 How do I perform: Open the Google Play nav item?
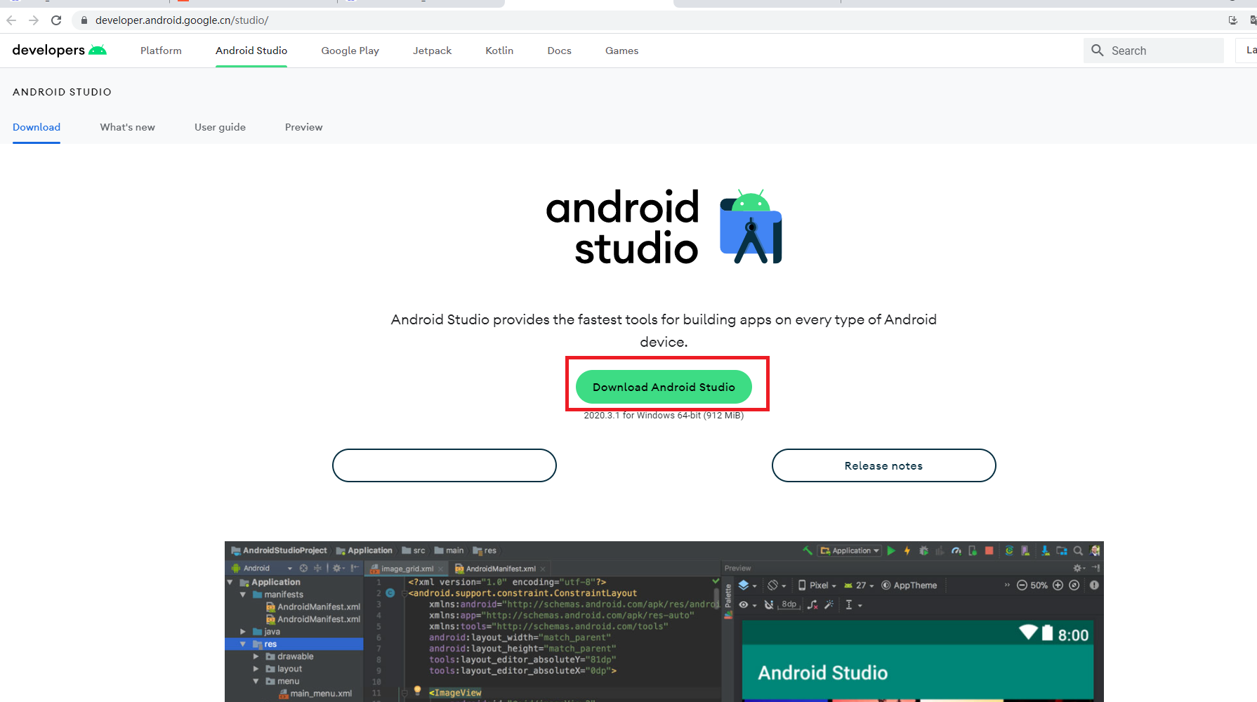tap(350, 51)
